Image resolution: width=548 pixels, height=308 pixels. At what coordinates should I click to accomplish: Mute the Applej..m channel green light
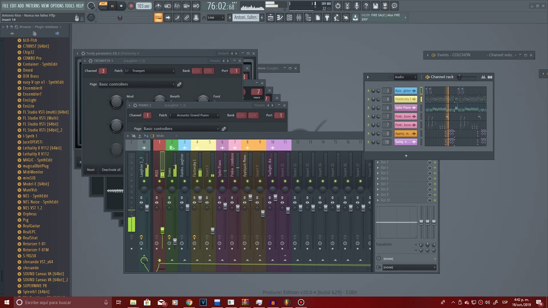coord(368,133)
